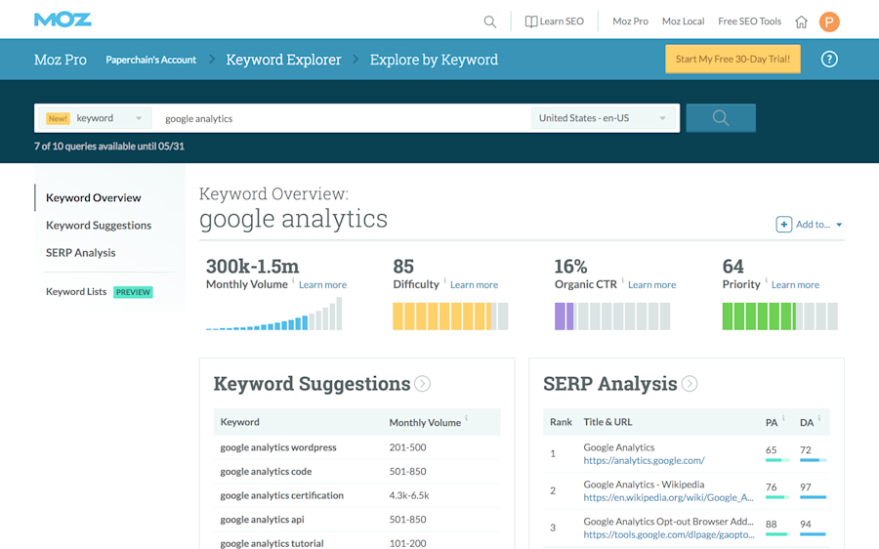Viewport: 879px width, 549px height.
Task: Click Start My Free 30-Day Trial button
Action: coord(732,59)
